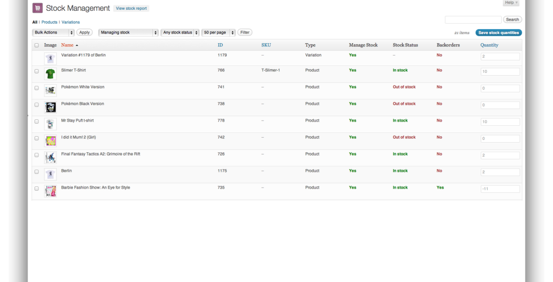Click the ID 1179 cell
Image resolution: width=553 pixels, height=282 pixels.
pos(222,55)
